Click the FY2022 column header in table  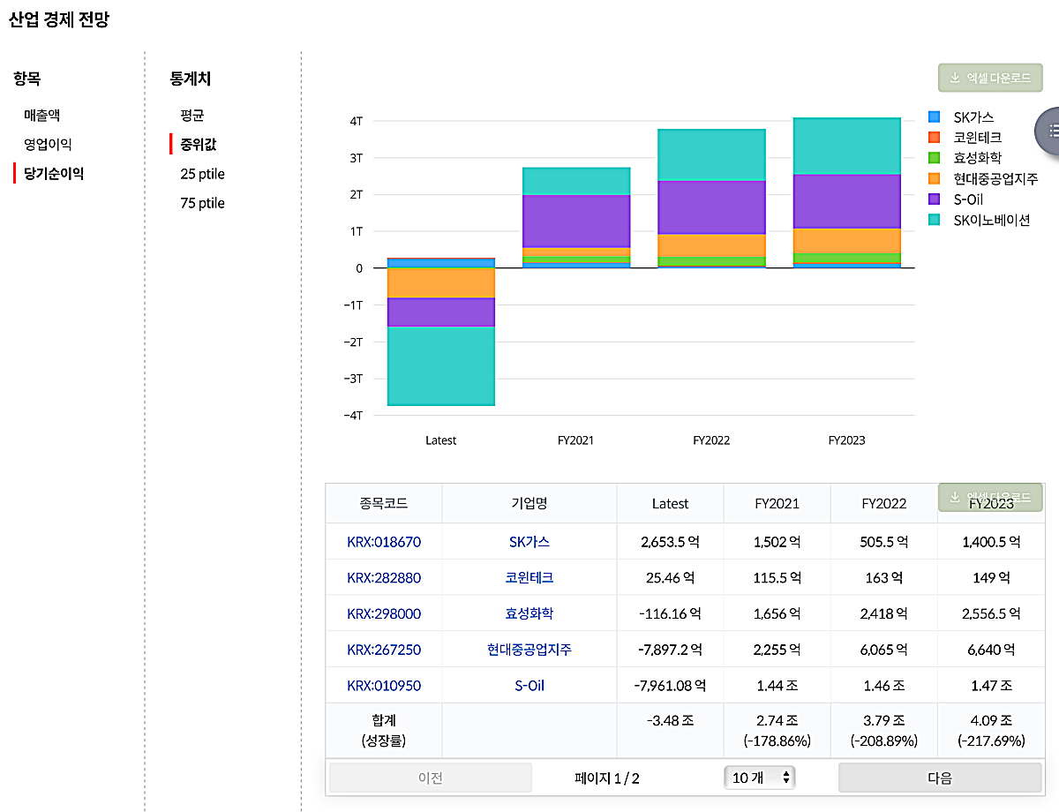[884, 503]
